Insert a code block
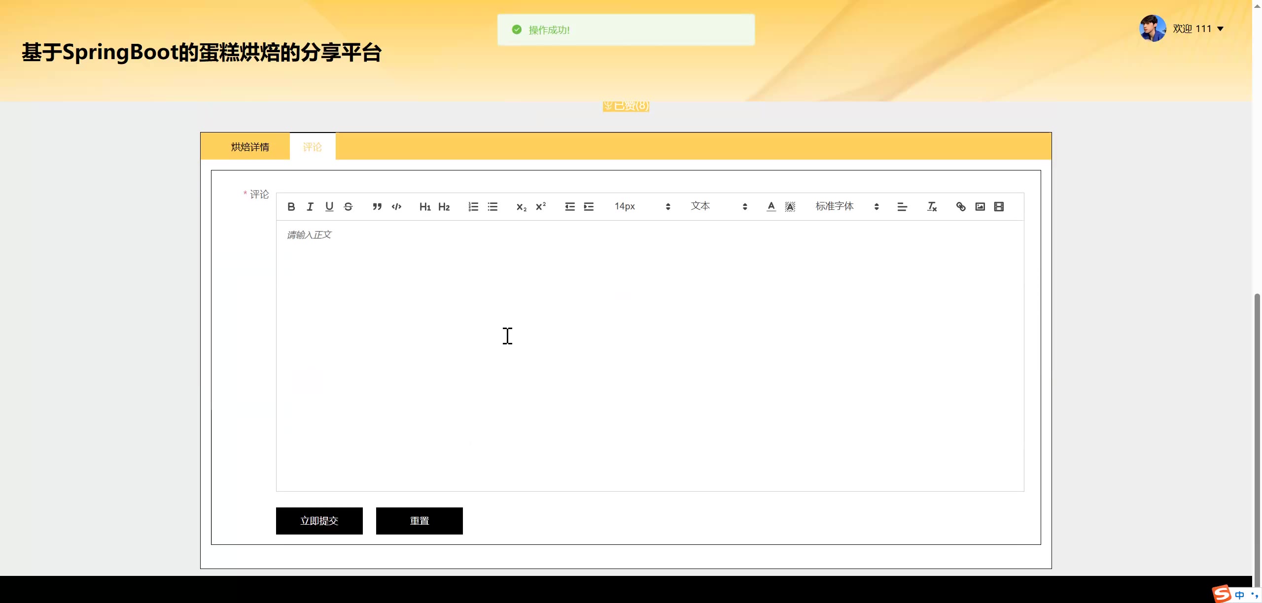This screenshot has width=1262, height=603. coord(396,207)
